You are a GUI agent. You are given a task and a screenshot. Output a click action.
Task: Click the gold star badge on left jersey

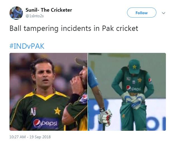[58, 111]
